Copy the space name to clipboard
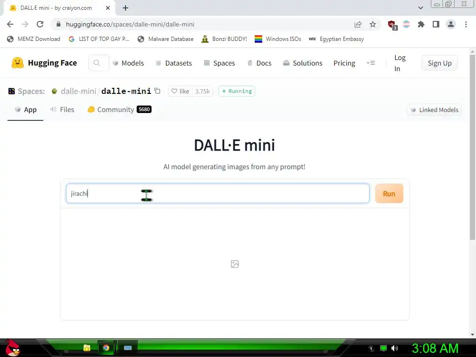The image size is (476, 357). [x=157, y=91]
